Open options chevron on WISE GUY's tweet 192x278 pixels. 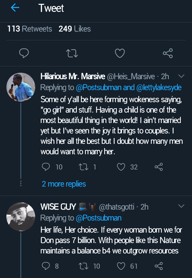[181, 206]
